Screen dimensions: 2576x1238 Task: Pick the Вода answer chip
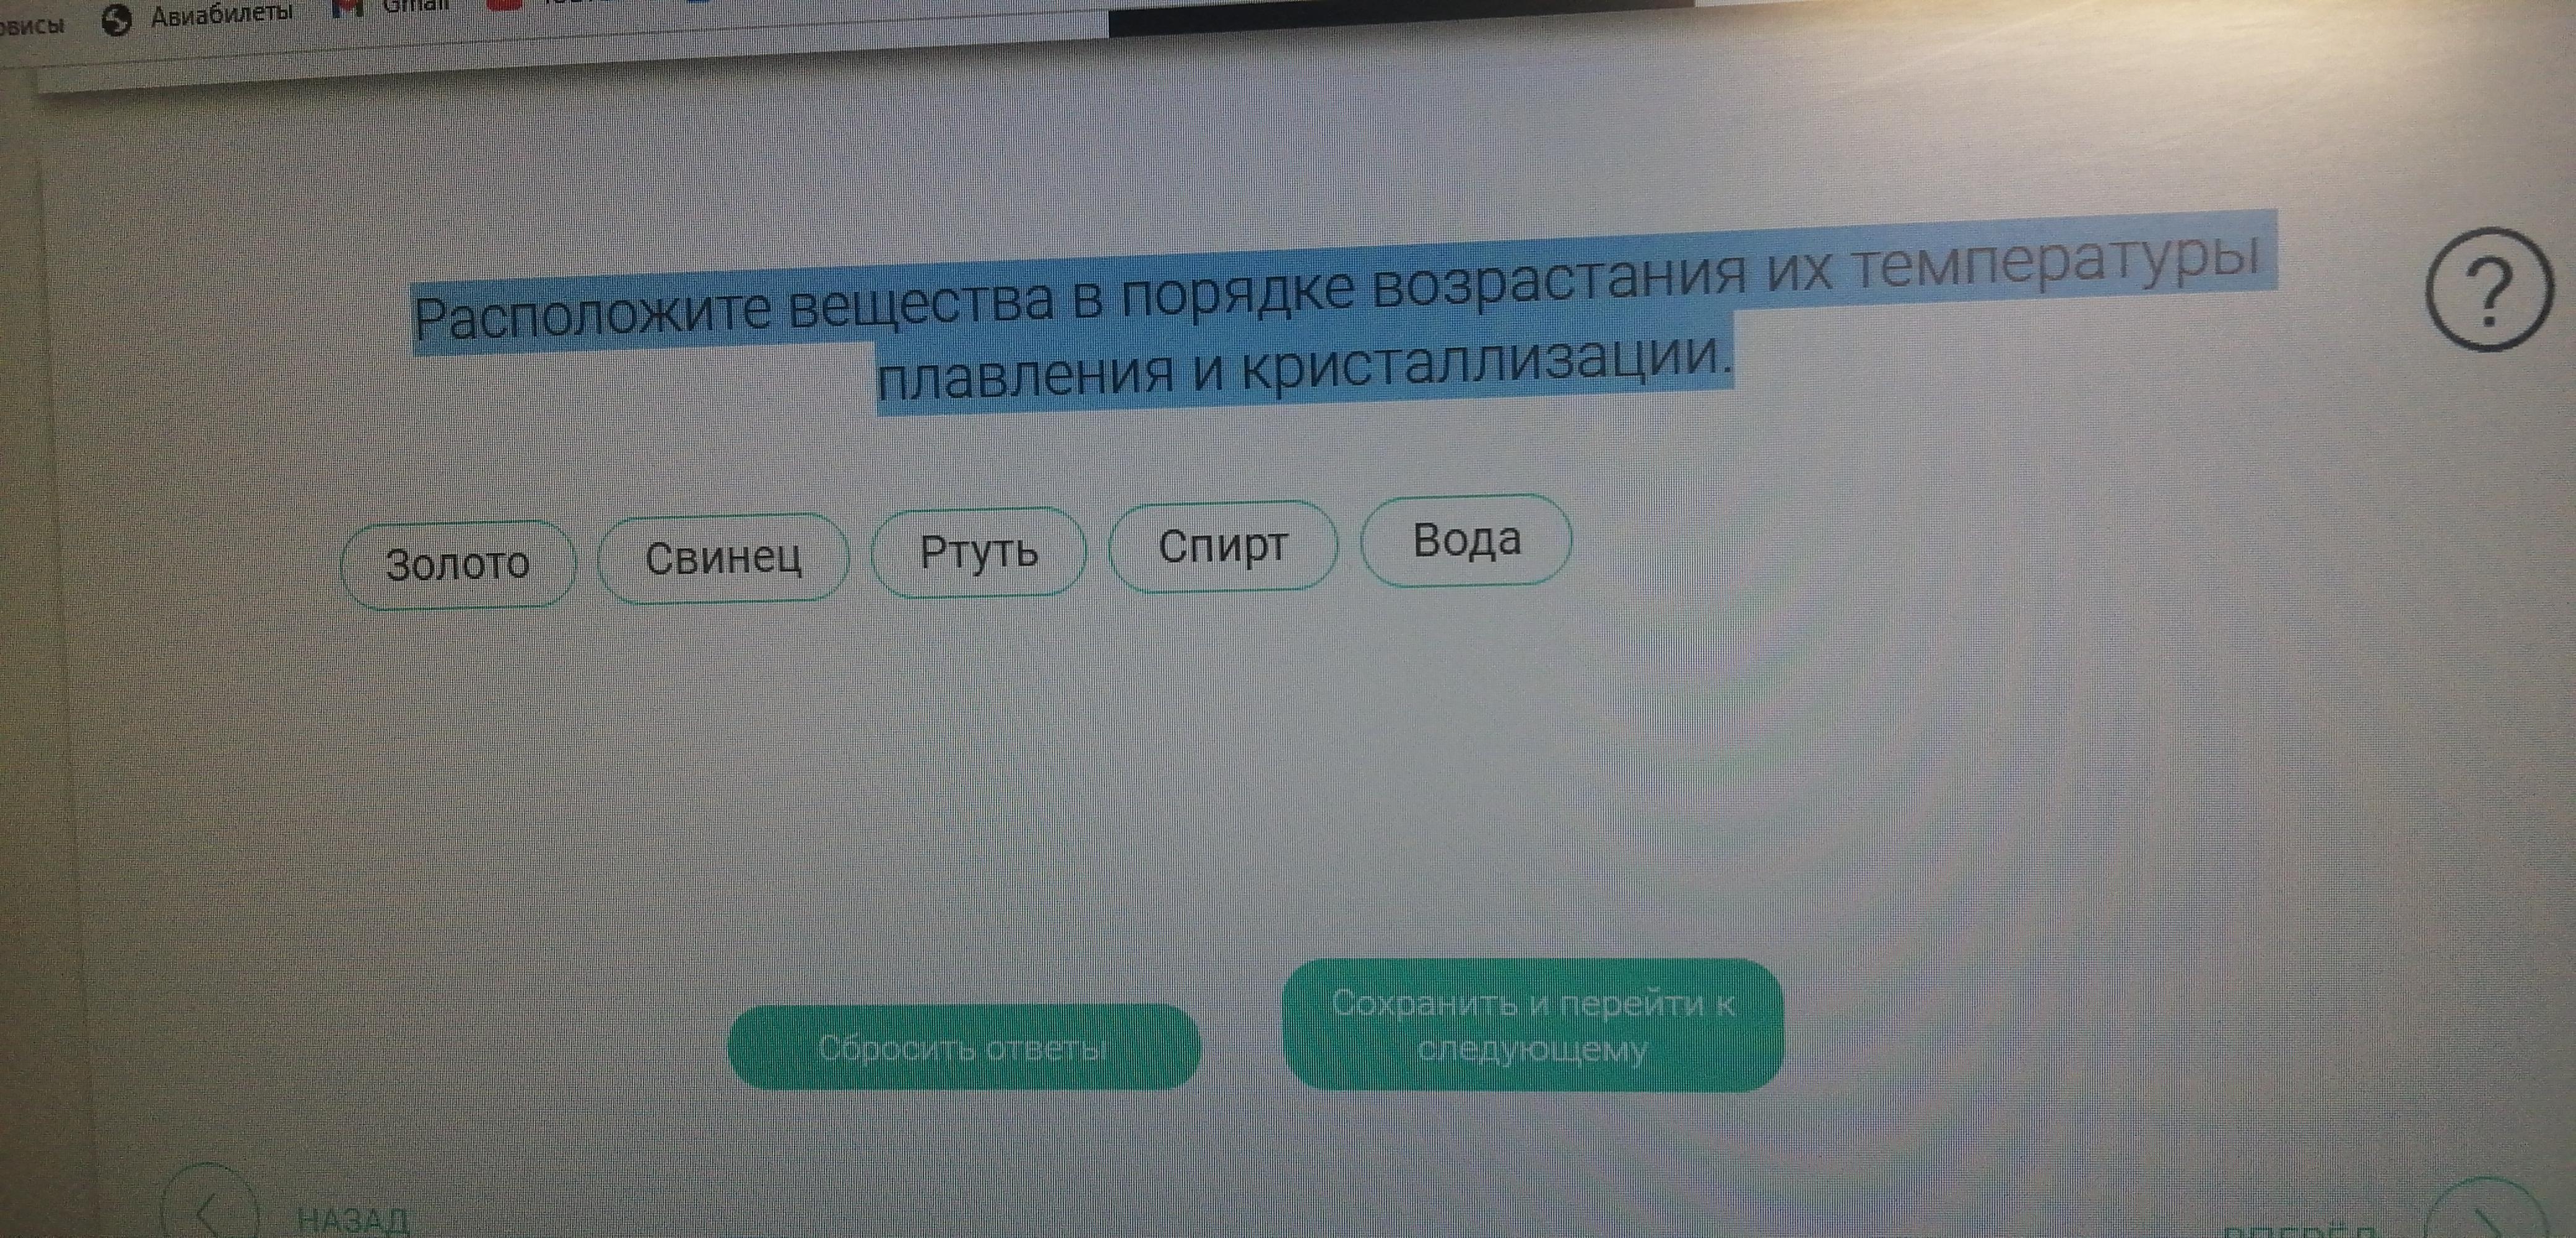click(x=1466, y=540)
